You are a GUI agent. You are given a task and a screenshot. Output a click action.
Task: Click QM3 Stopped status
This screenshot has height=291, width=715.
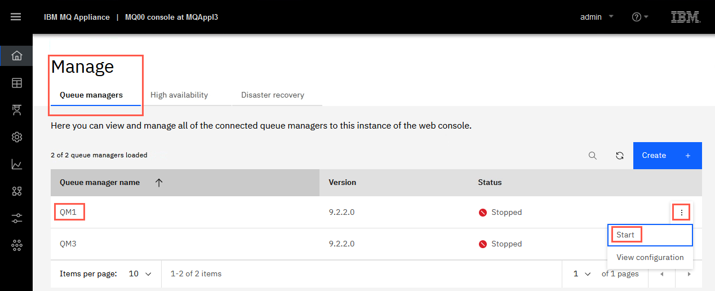[x=500, y=244]
